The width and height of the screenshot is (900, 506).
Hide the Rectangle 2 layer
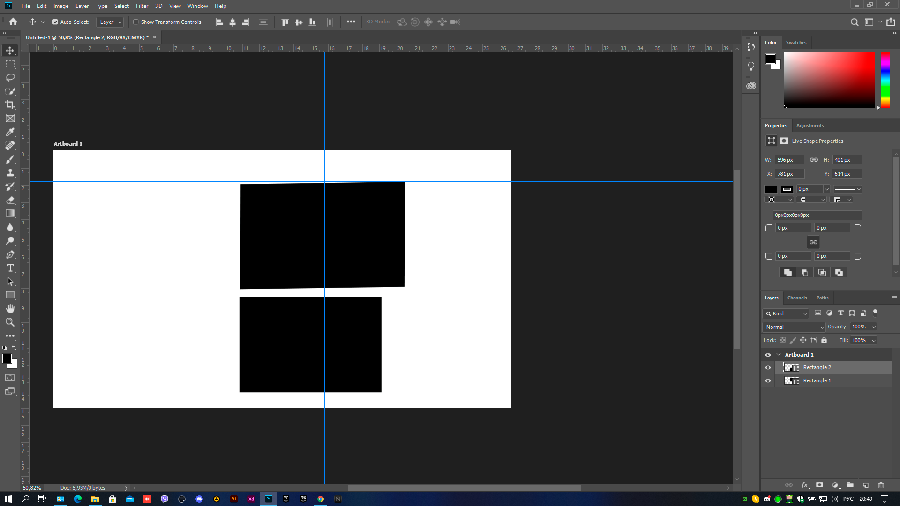tap(768, 368)
